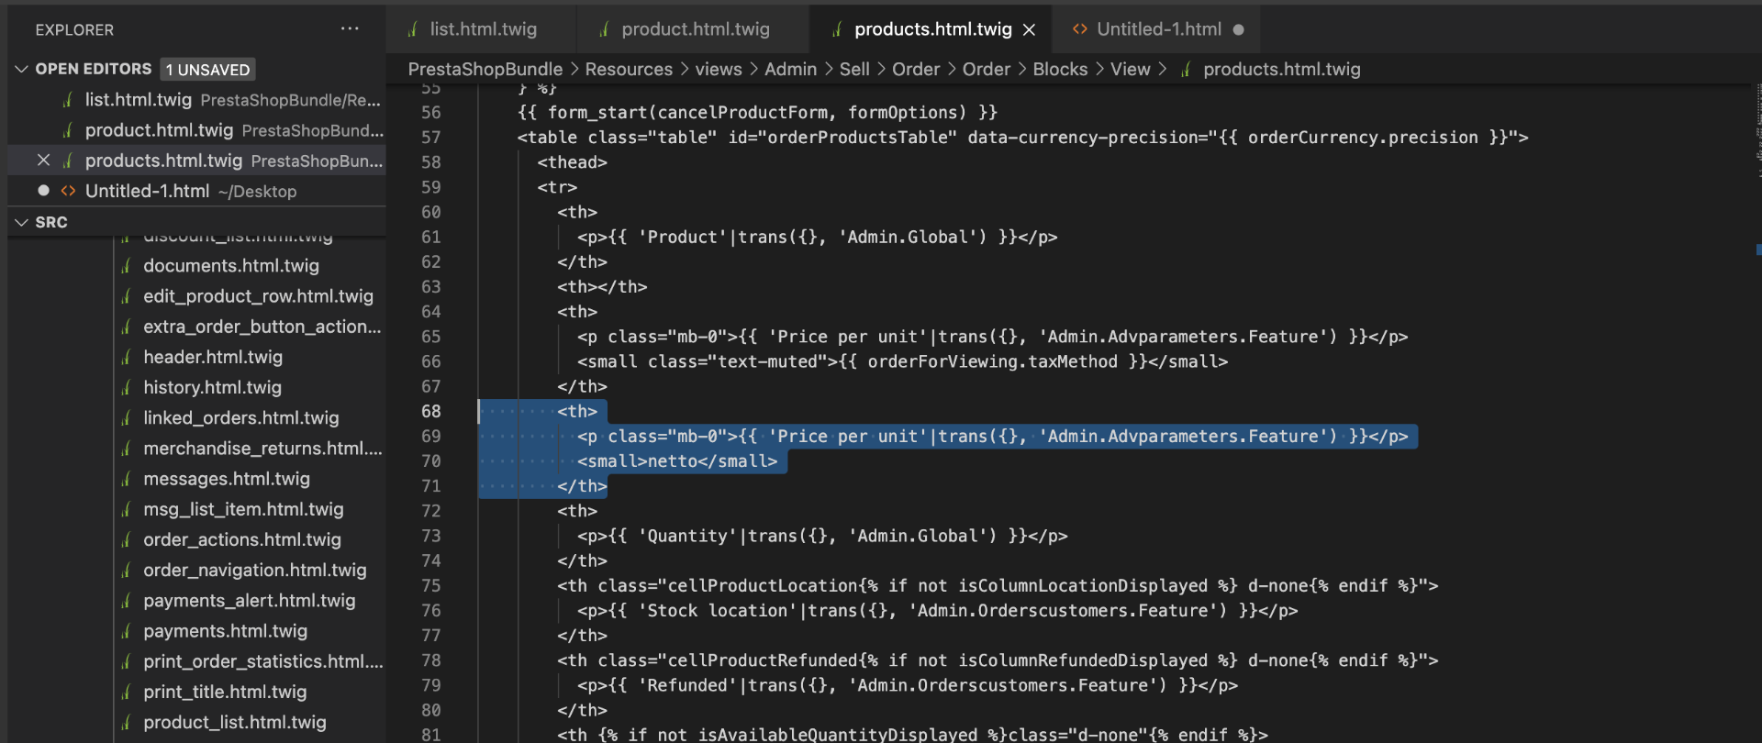Open Explorer more actions ellipsis menu
1762x743 pixels.
click(350, 29)
